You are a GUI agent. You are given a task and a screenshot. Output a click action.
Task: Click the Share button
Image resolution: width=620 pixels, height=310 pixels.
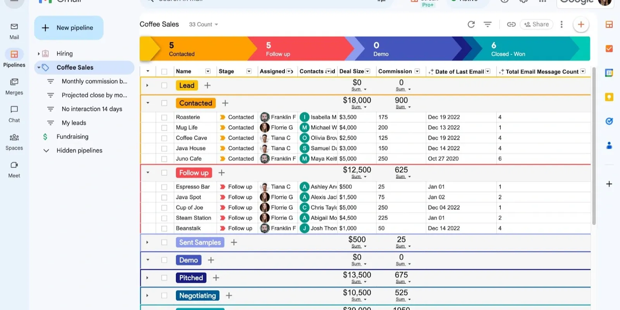tap(537, 24)
